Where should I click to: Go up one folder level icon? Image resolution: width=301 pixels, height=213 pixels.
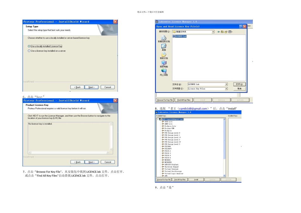[222, 32]
